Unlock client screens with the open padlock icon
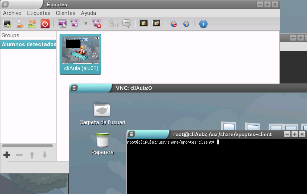 156,24
